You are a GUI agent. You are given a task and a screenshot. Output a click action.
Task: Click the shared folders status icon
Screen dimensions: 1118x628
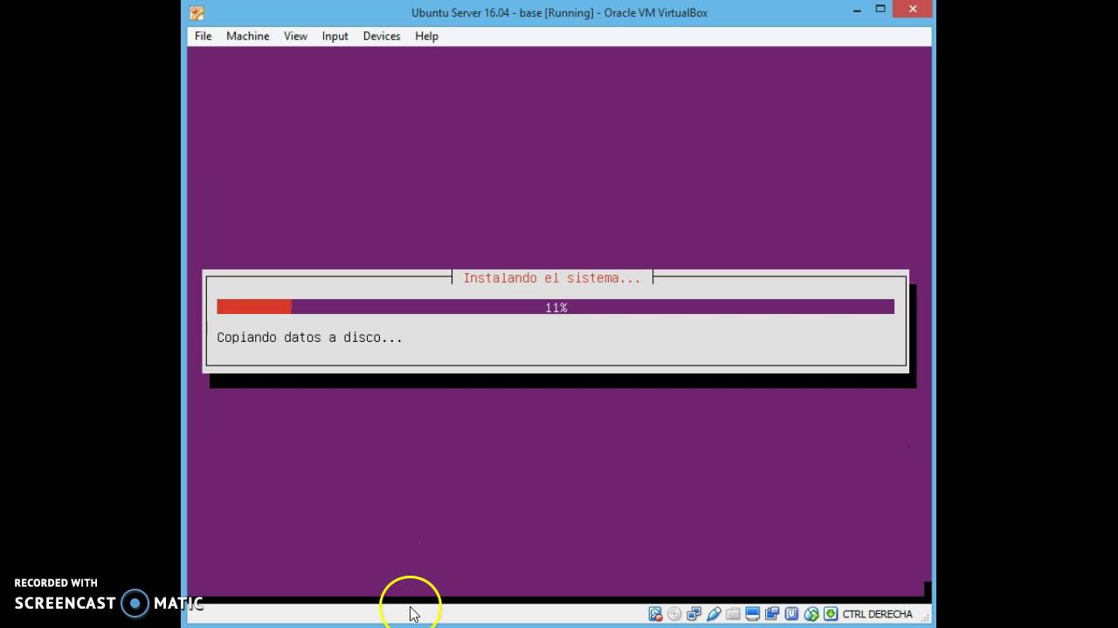pyautogui.click(x=733, y=614)
